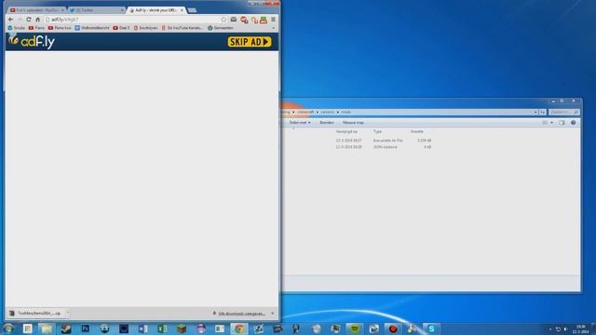The width and height of the screenshot is (596, 335).
Task: Go back with Chrome's back arrow
Action: (x=10, y=20)
